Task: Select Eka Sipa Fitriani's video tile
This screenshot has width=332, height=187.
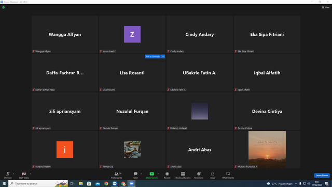Action: pyautogui.click(x=267, y=34)
